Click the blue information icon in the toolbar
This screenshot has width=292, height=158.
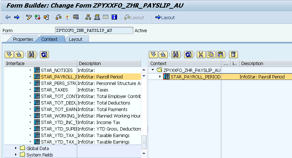coord(114,17)
